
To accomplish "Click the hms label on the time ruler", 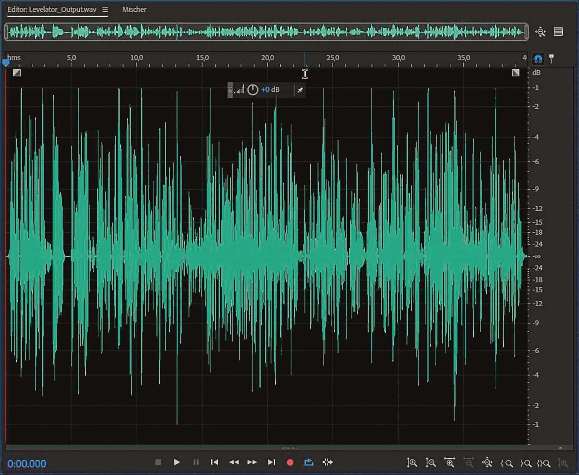I will coord(14,58).
